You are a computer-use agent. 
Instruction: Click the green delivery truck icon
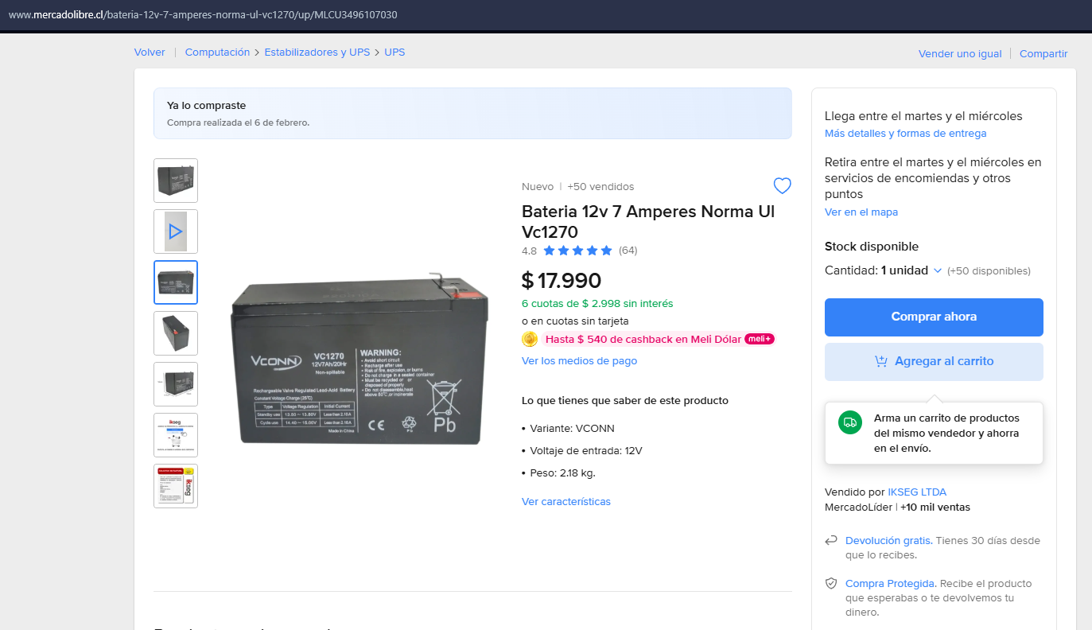[x=850, y=422]
